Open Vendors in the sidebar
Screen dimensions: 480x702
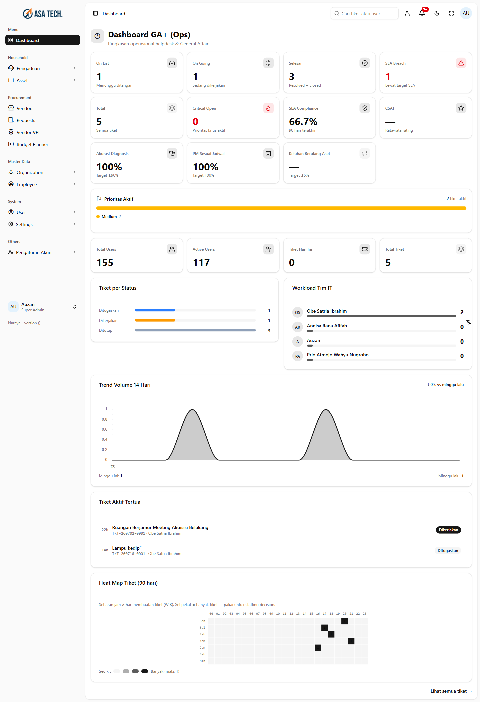[43, 108]
